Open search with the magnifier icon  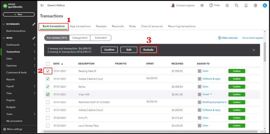click(236, 5)
